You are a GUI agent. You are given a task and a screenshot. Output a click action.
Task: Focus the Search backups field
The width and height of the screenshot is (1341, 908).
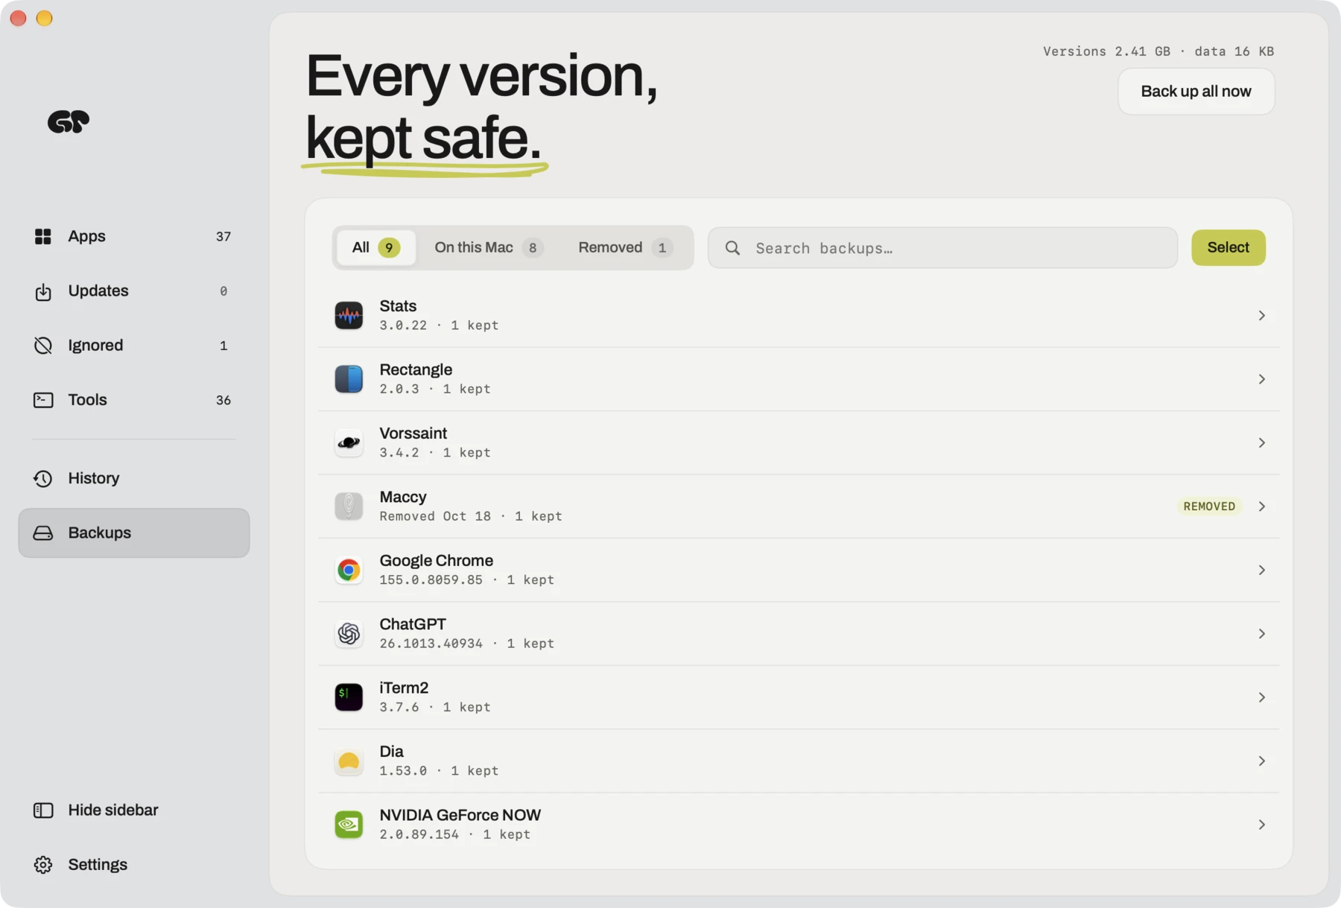942,248
